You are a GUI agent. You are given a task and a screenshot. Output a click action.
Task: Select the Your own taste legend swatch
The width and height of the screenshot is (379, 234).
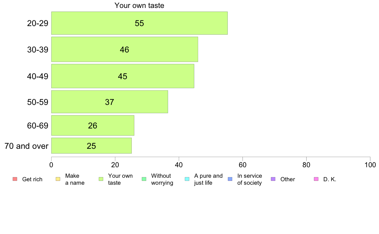tap(101, 179)
